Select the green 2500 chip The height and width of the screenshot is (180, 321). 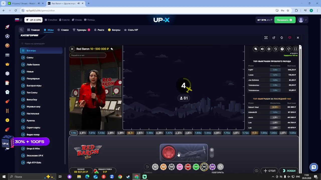(x=196, y=167)
